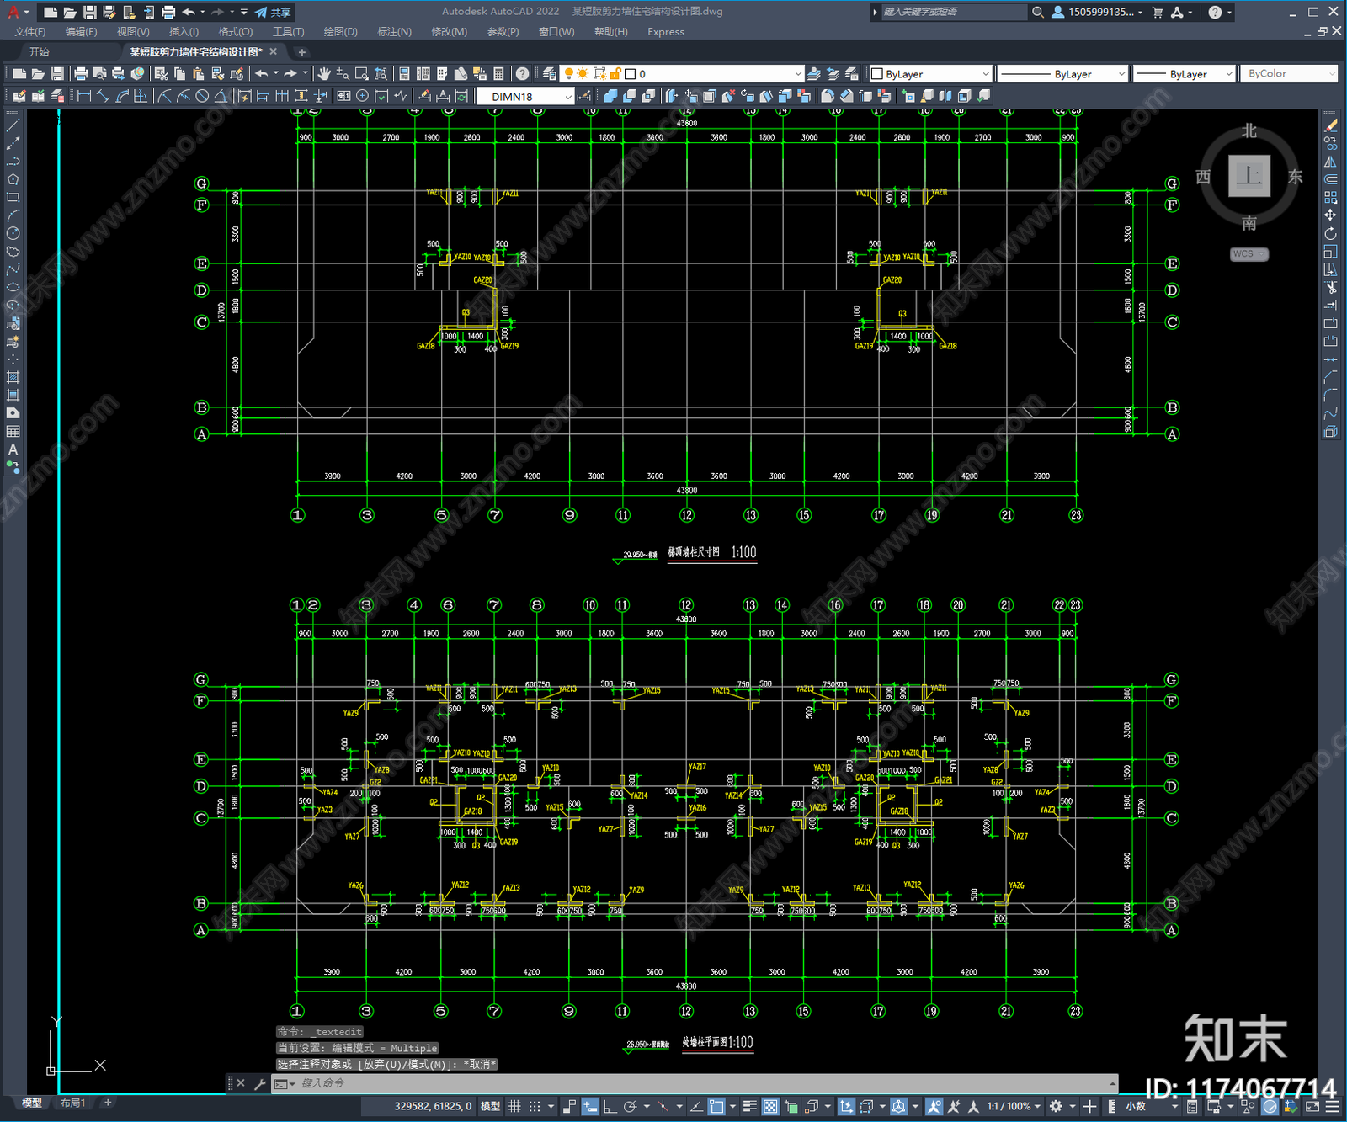The height and width of the screenshot is (1122, 1347).
Task: Click the Rotate tool in modify toolbar
Action: [x=1330, y=233]
